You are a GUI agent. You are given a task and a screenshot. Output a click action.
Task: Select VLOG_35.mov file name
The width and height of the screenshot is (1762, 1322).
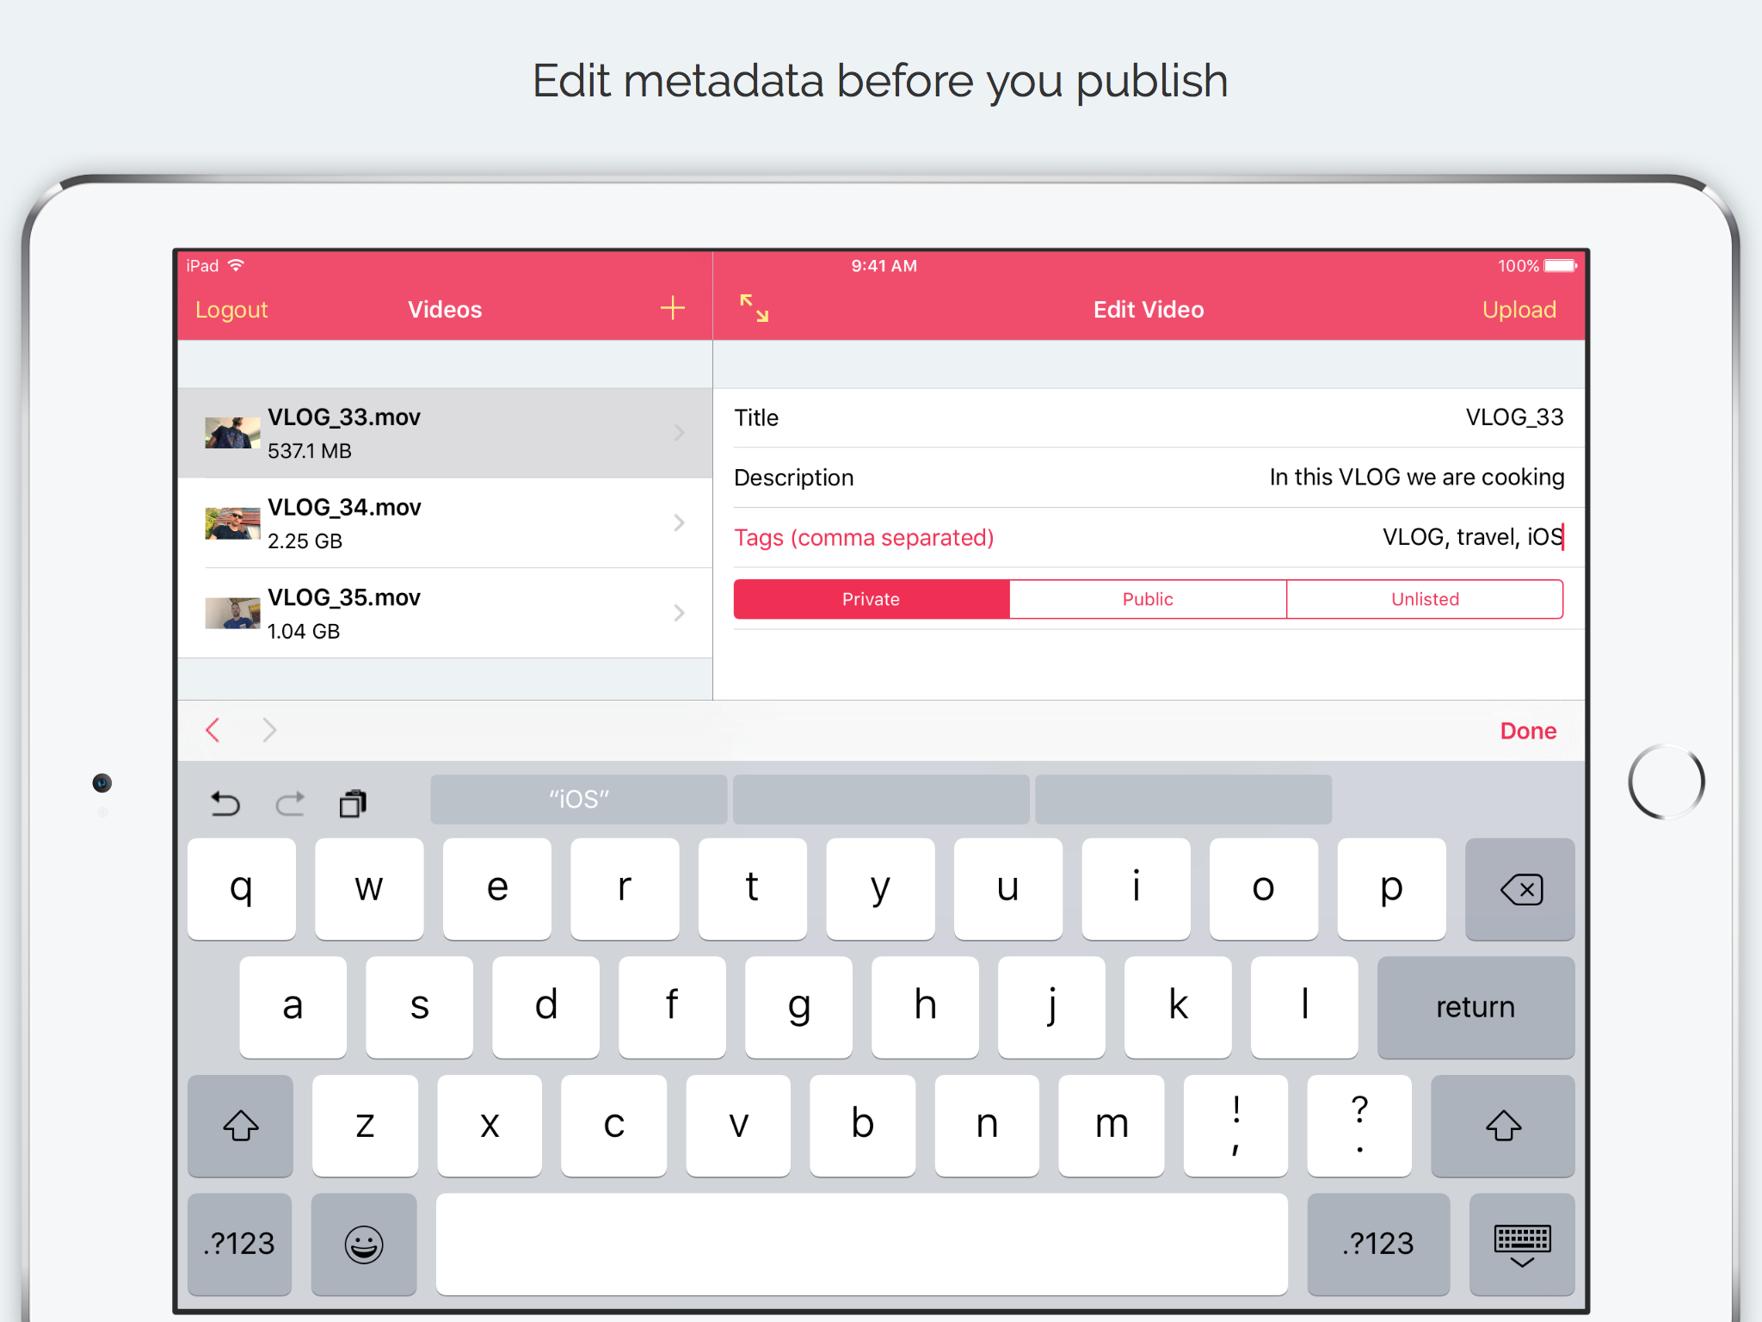(344, 598)
